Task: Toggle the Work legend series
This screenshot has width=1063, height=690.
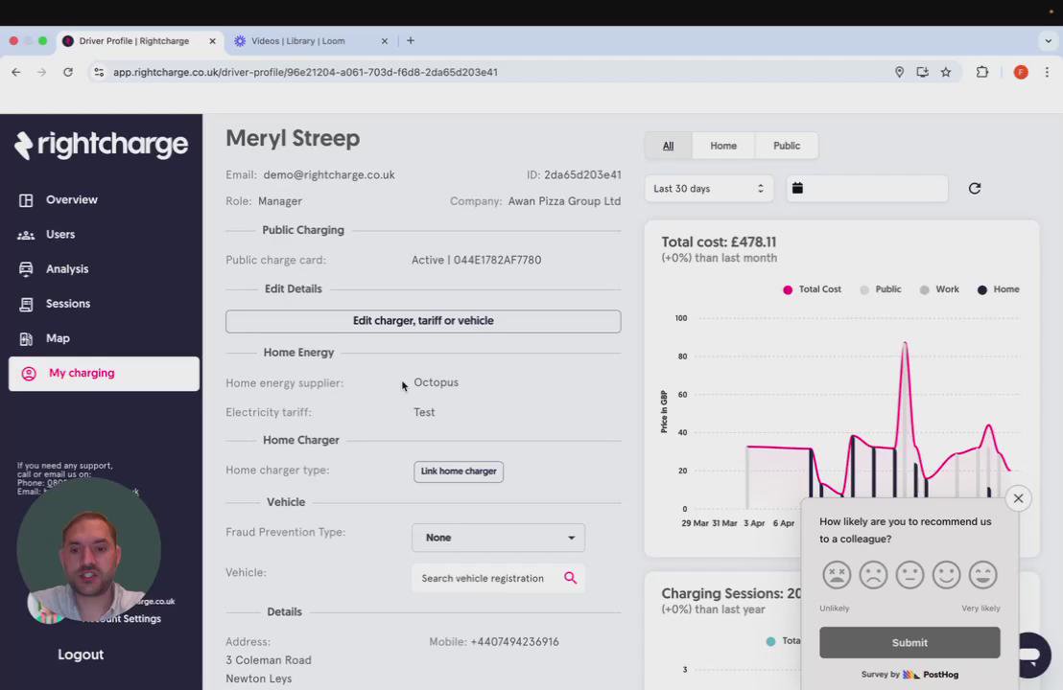Action: pos(939,289)
